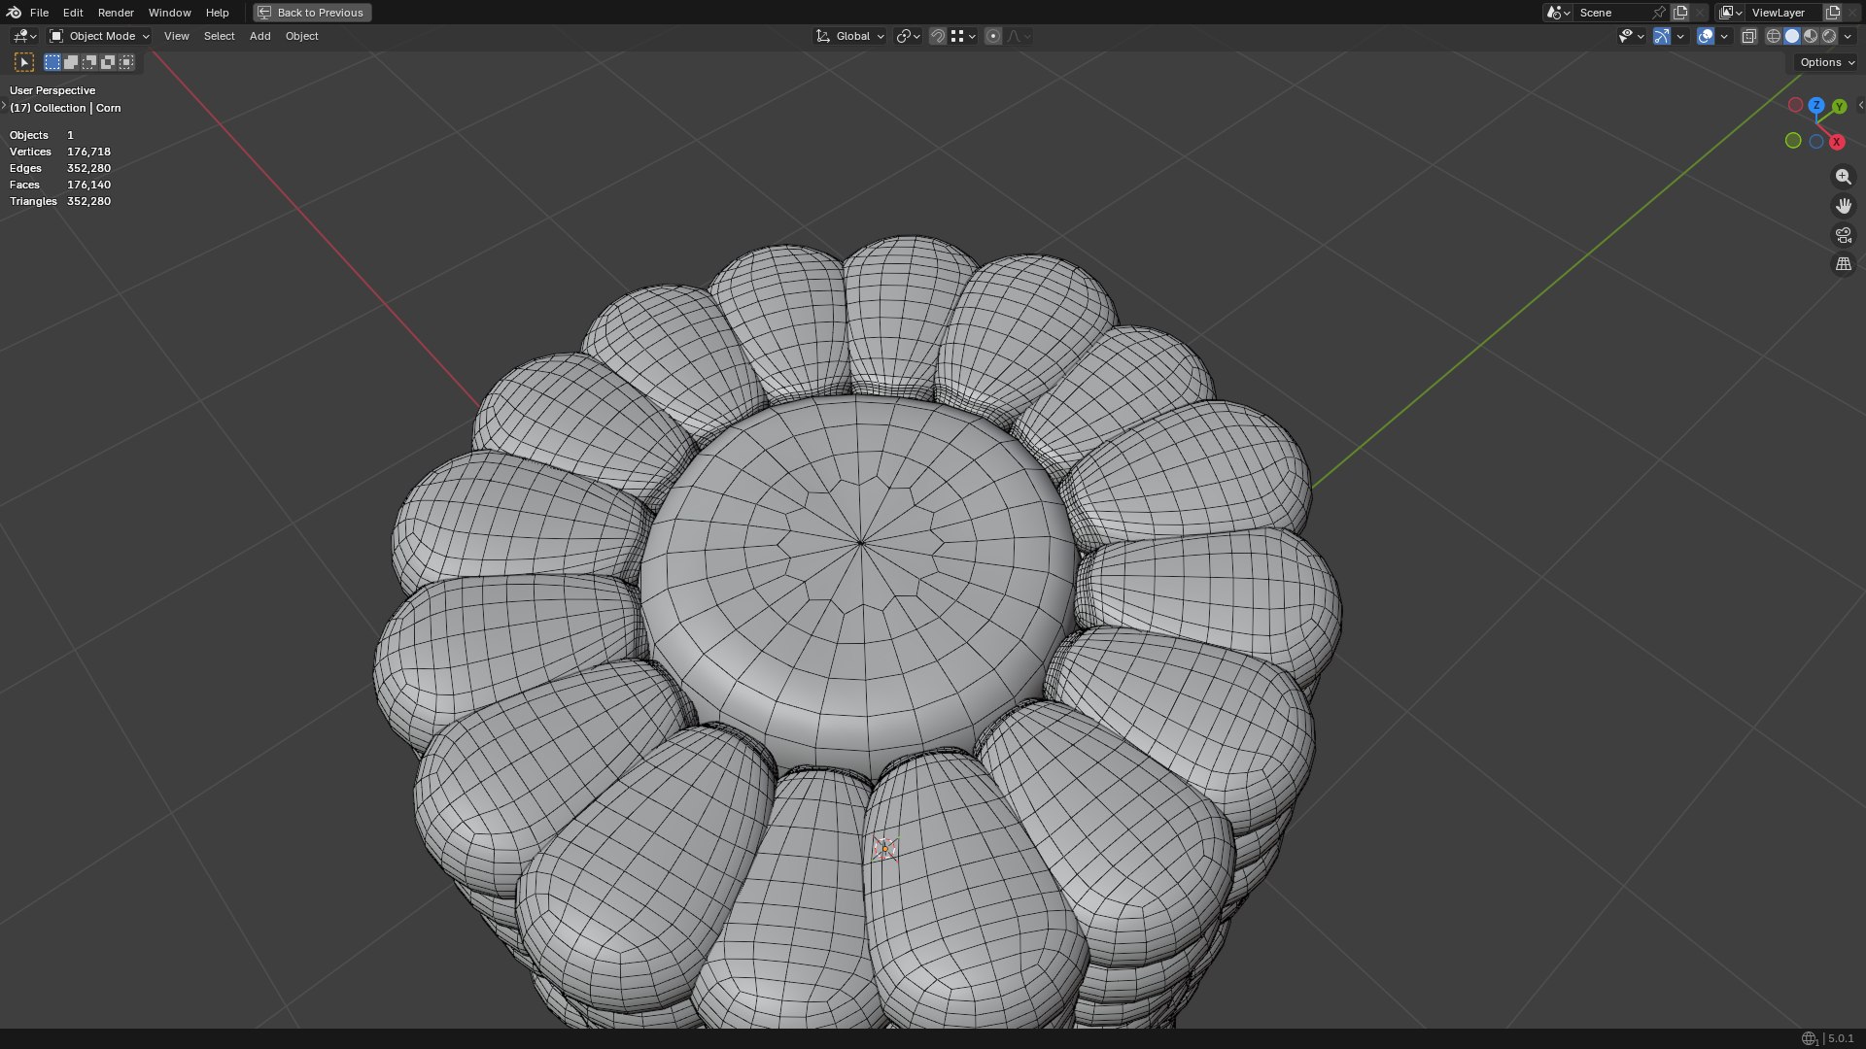
Task: Open the Help menu
Action: [217, 13]
